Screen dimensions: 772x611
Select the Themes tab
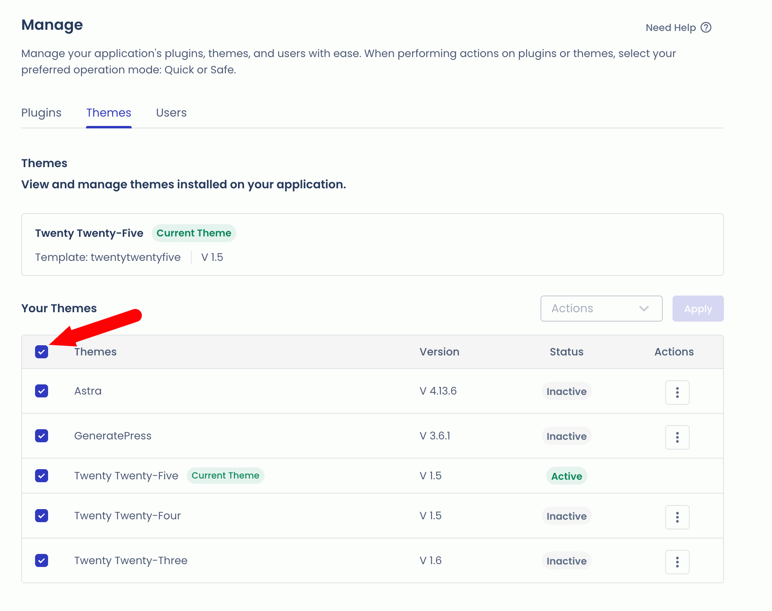[x=108, y=112]
